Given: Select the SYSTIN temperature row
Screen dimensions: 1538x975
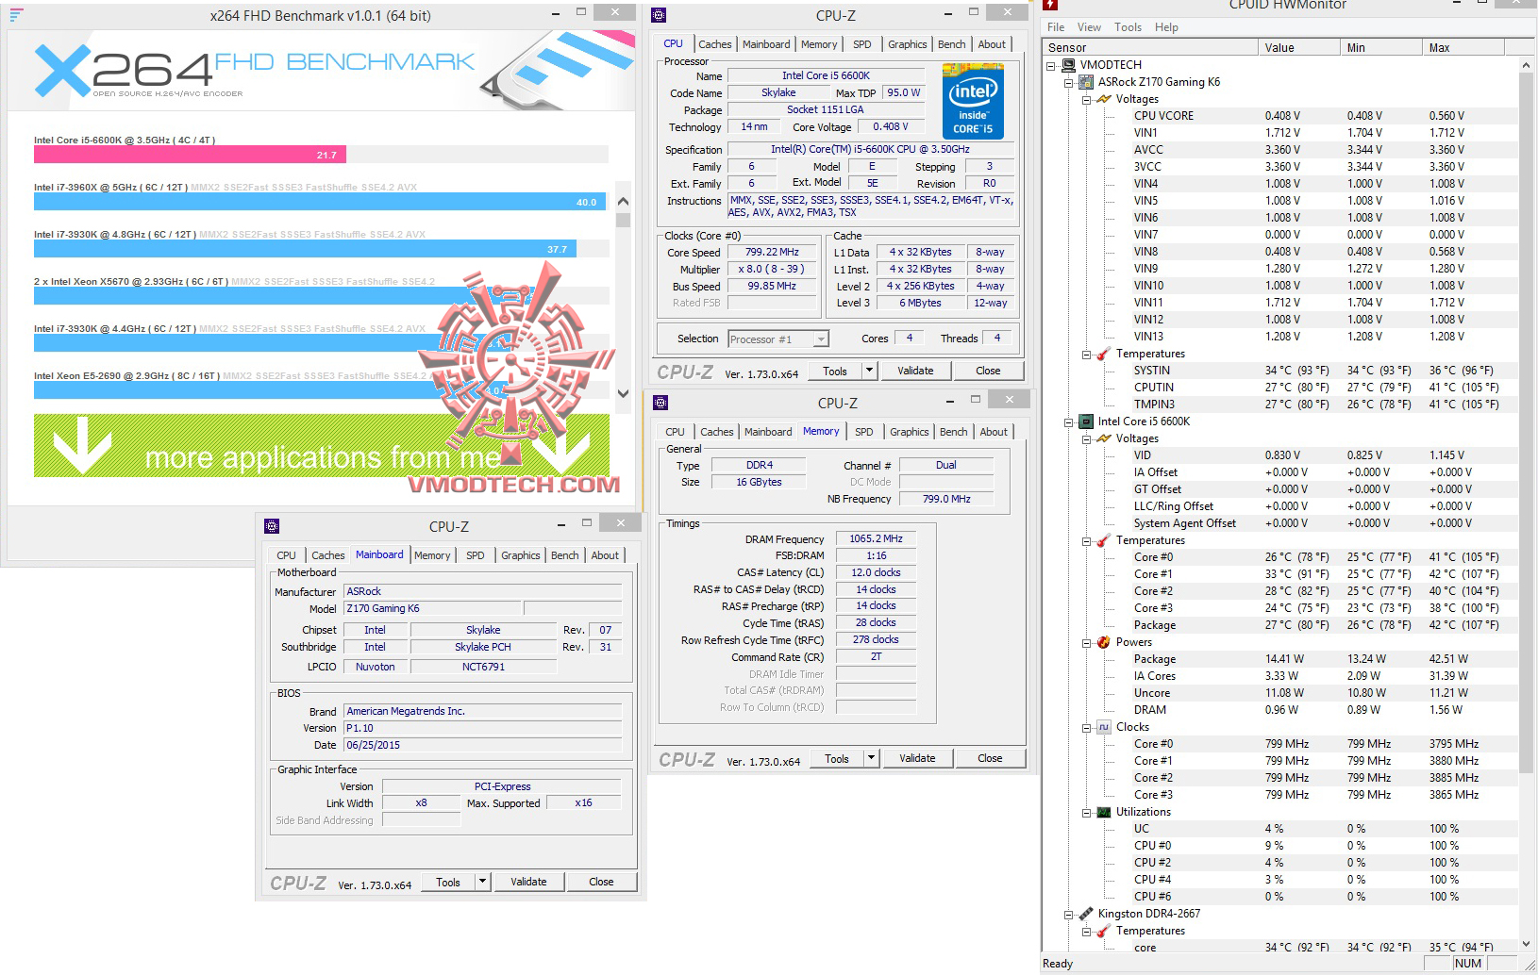Looking at the screenshot, I should tap(1325, 371).
